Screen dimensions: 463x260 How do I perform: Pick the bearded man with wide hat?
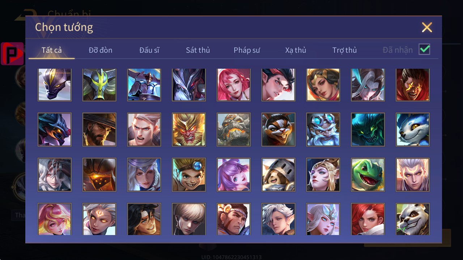point(99,129)
